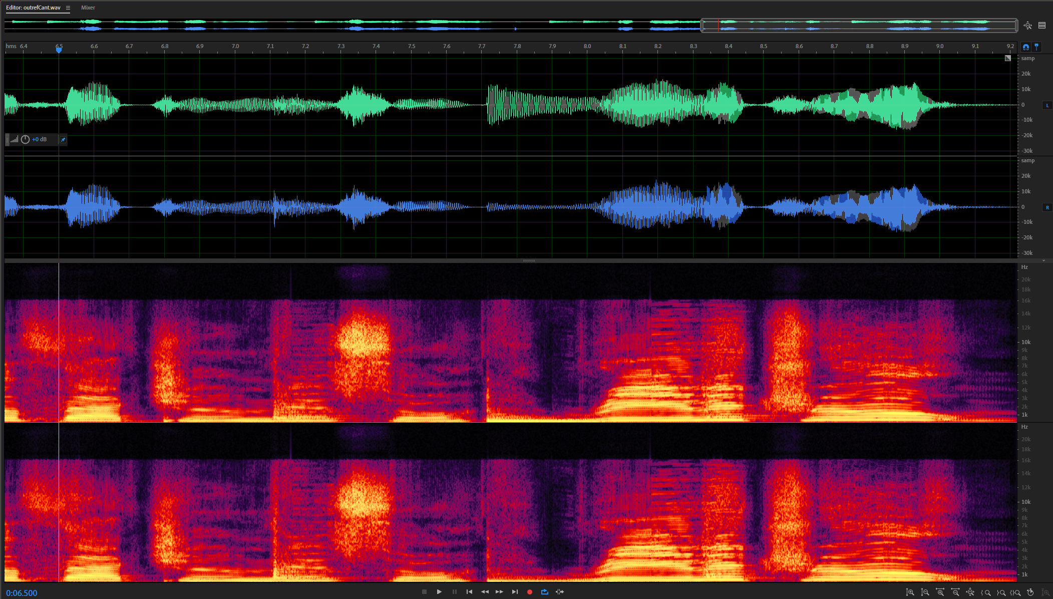The image size is (1053, 599).
Task: Toggle snapping magnet icon
Action: click(1026, 47)
